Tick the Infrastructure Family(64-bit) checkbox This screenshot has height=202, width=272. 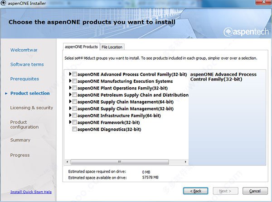tap(75, 115)
